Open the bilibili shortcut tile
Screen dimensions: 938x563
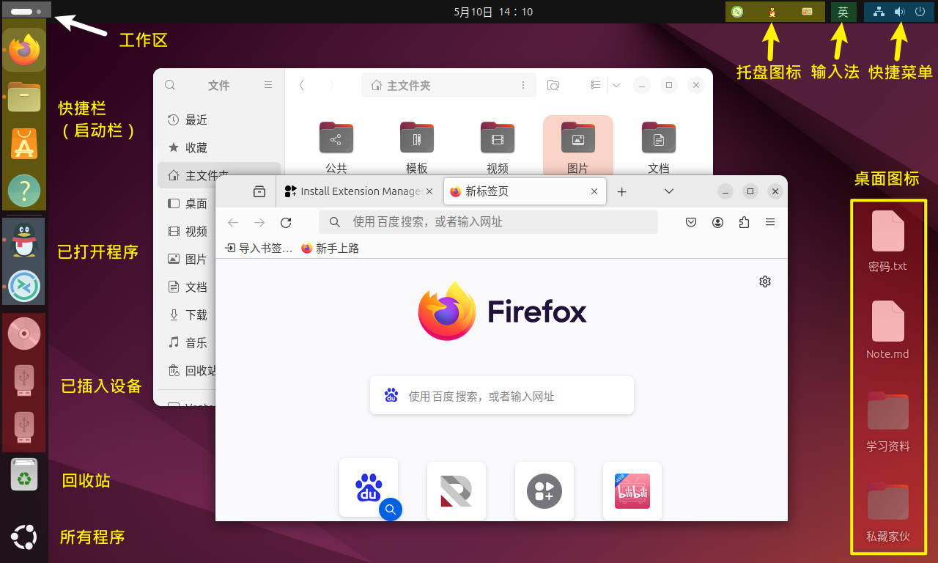click(632, 491)
